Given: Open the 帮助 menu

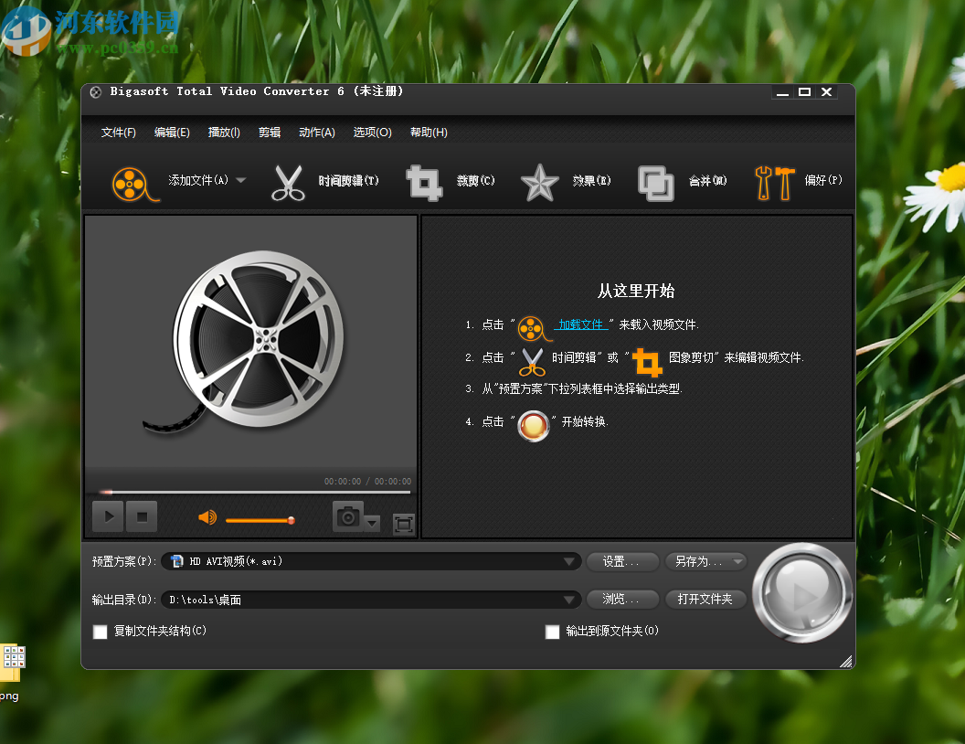Looking at the screenshot, I should coord(428,132).
